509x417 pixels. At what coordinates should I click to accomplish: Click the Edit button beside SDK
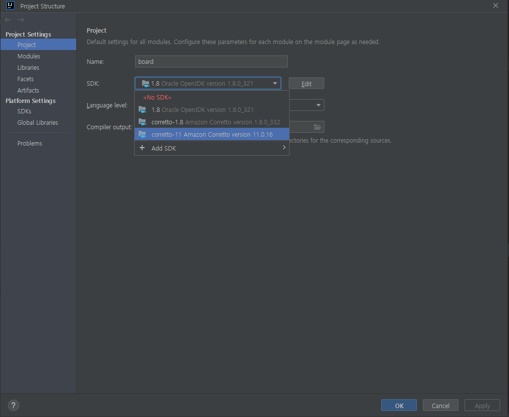[x=306, y=84]
